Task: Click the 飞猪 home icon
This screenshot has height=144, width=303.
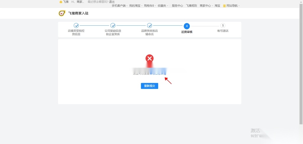Action: (61, 2)
